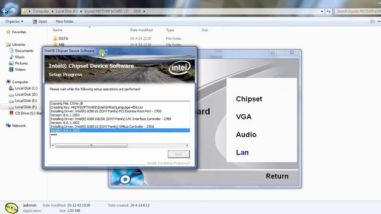Viewport: 381px width, 214px height.
Task: Select 'Copying File: CSVer.dll' log line
Action: coord(67,103)
